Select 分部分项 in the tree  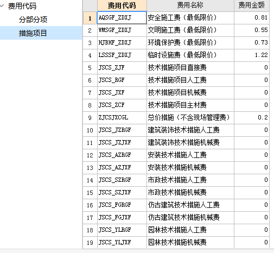33,20
